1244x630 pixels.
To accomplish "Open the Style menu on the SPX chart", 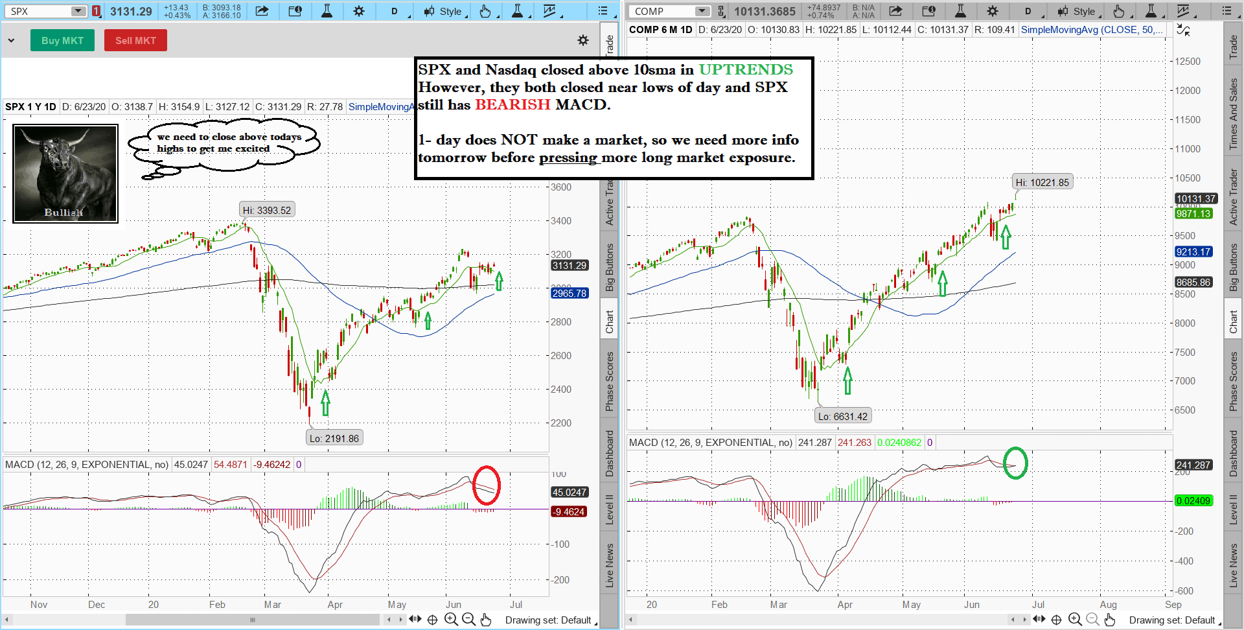I will 443,11.
